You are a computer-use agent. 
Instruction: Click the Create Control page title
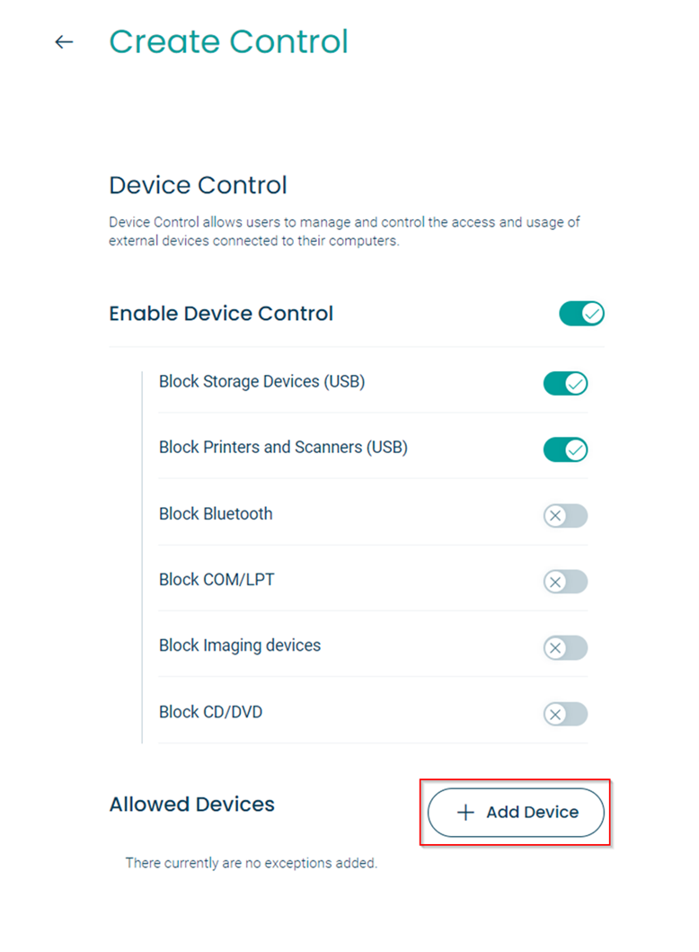coord(228,42)
